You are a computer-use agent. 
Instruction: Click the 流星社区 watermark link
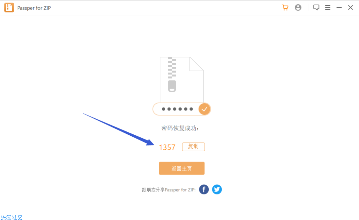[x=11, y=217]
